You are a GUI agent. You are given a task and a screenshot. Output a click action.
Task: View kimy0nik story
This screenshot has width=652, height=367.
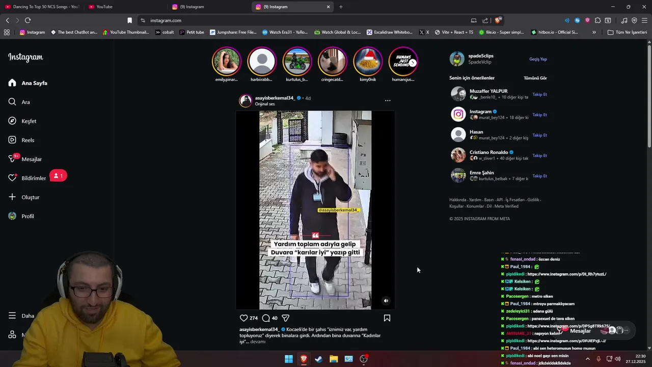click(368, 62)
